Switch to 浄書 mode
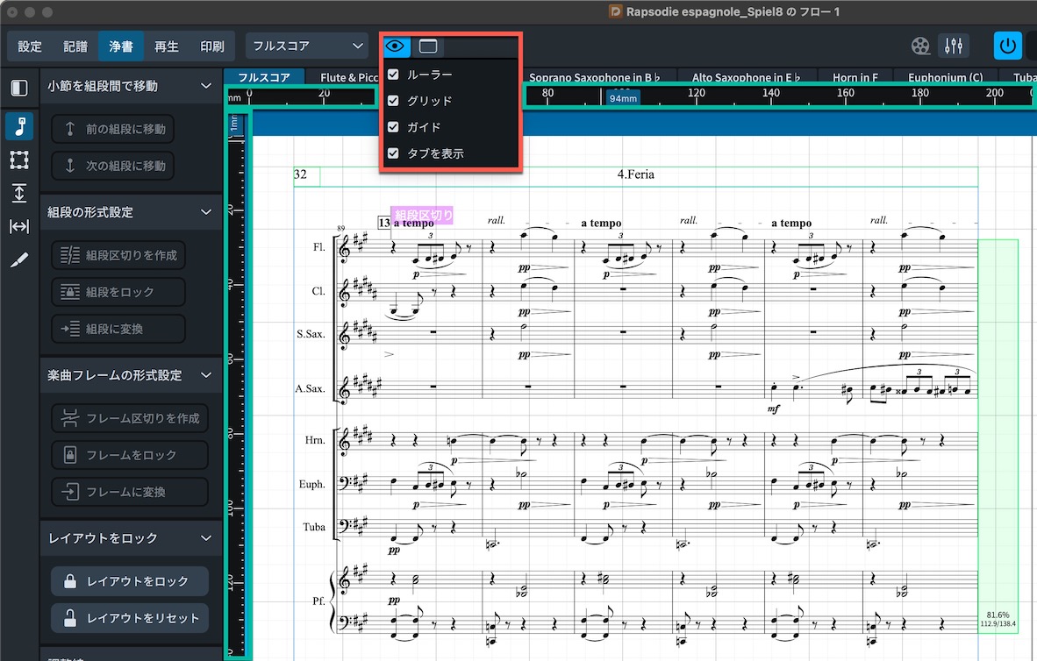This screenshot has width=1037, height=661. [121, 46]
